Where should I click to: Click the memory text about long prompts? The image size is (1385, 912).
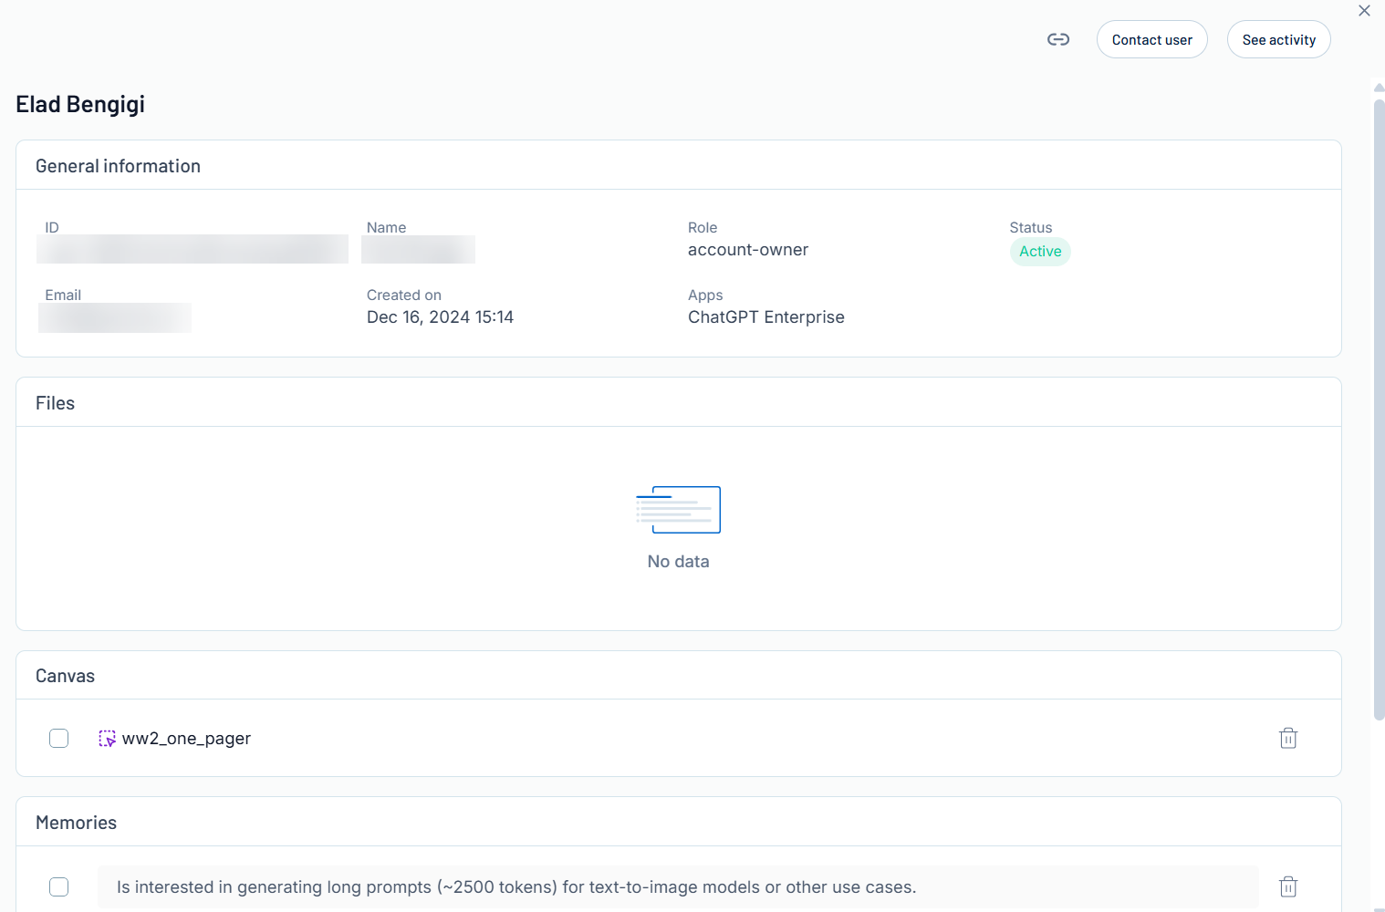(516, 887)
